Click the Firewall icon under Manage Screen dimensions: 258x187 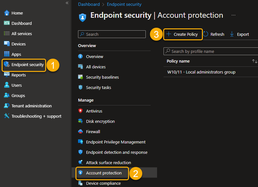[x=81, y=132]
